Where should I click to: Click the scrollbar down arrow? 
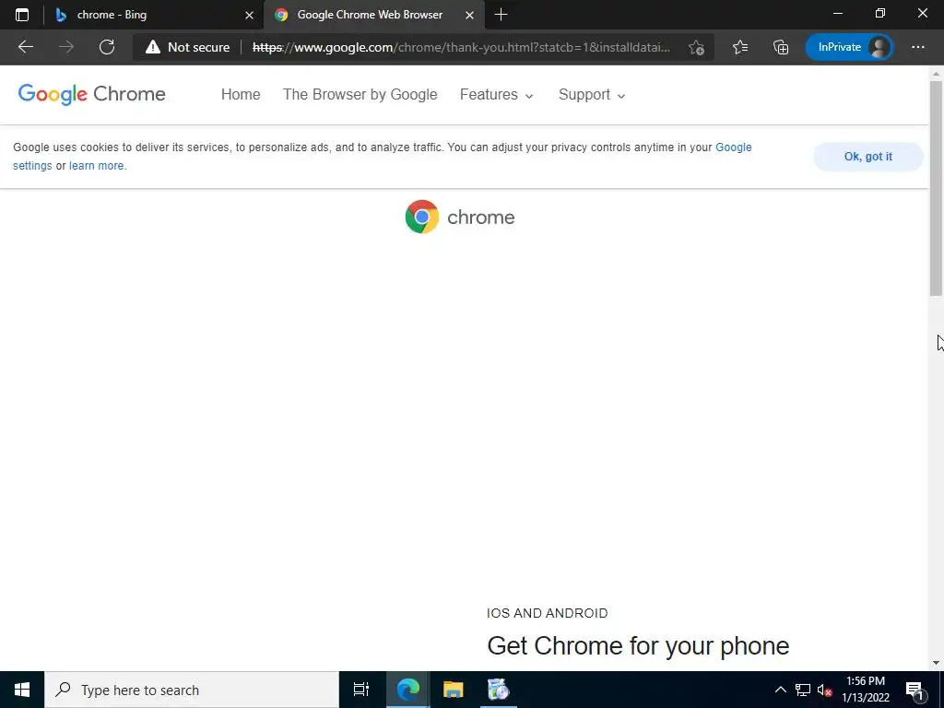point(936,663)
